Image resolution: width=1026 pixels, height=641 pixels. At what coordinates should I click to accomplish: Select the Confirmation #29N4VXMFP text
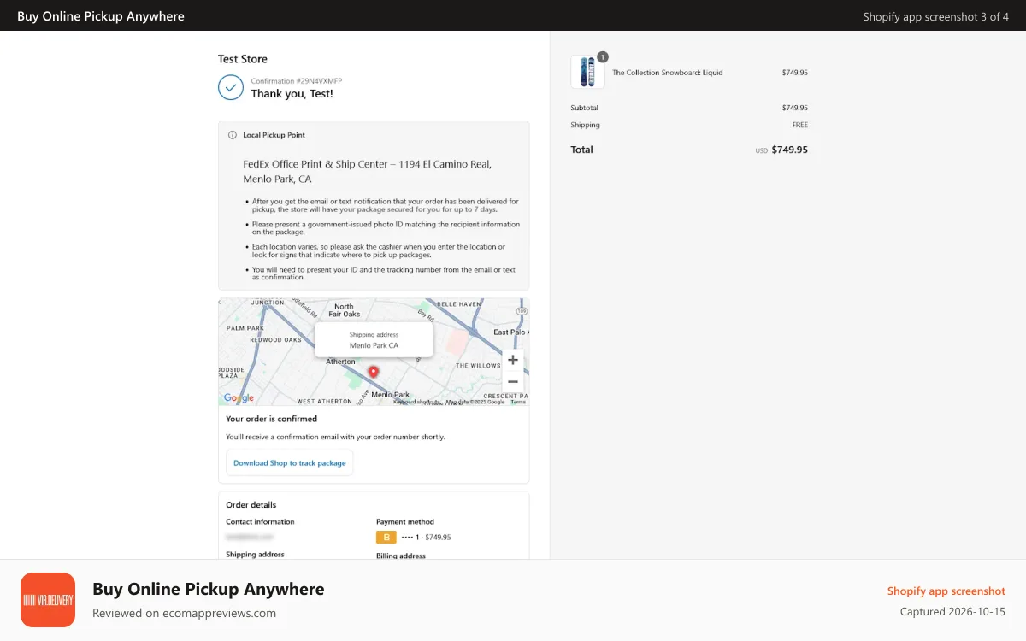click(x=297, y=81)
